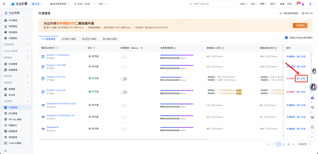Click the feedback message floating icon

click(312, 127)
